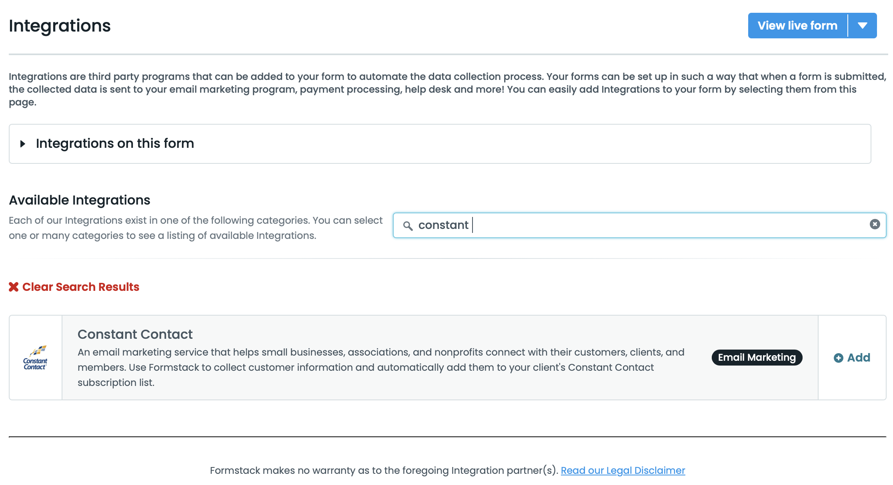
Task: Click the Integrations page heading
Action: (60, 26)
